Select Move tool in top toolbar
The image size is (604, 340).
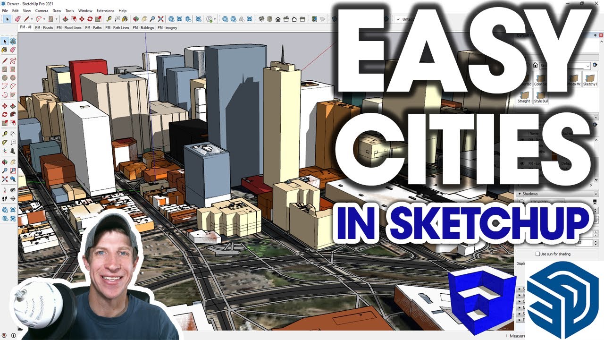click(x=82, y=19)
